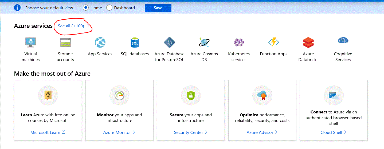The width and height of the screenshot is (384, 149).
Task: Select the Dashboard radio button
Action: pyautogui.click(x=109, y=8)
